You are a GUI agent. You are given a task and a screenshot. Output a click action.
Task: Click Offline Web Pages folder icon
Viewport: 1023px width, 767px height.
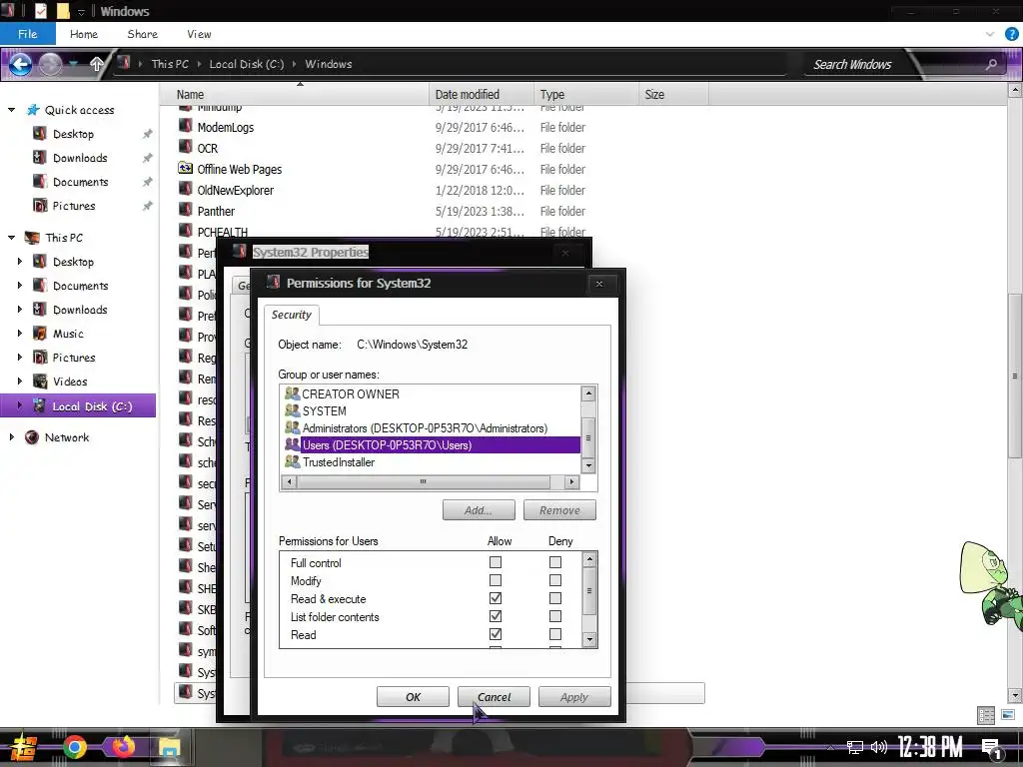pyautogui.click(x=185, y=169)
